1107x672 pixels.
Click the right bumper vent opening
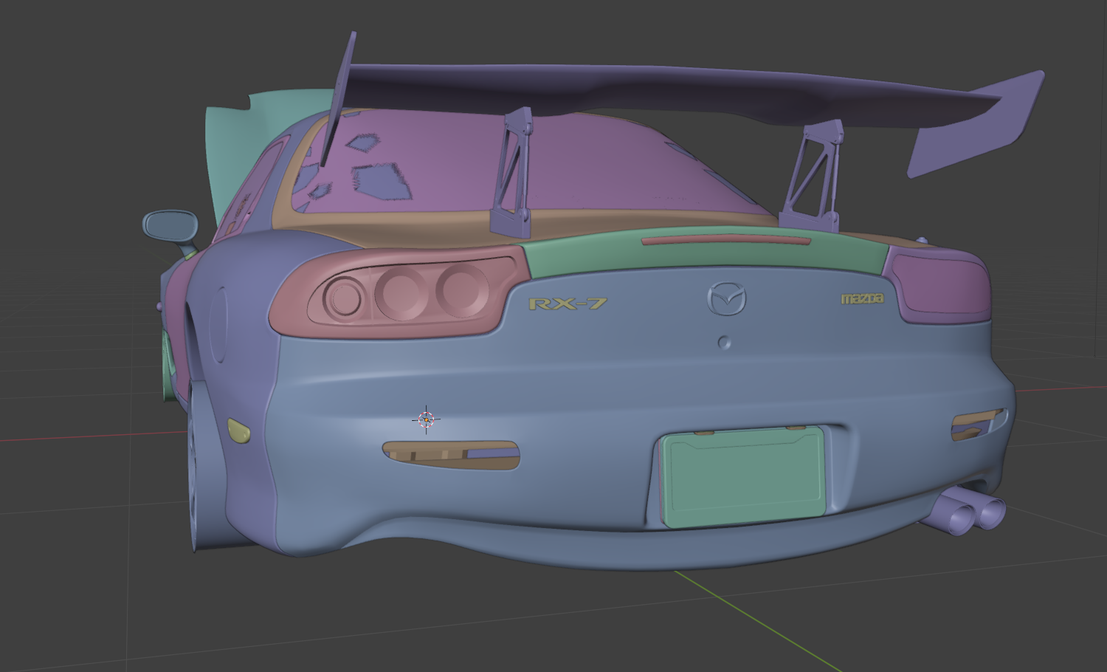click(x=978, y=424)
